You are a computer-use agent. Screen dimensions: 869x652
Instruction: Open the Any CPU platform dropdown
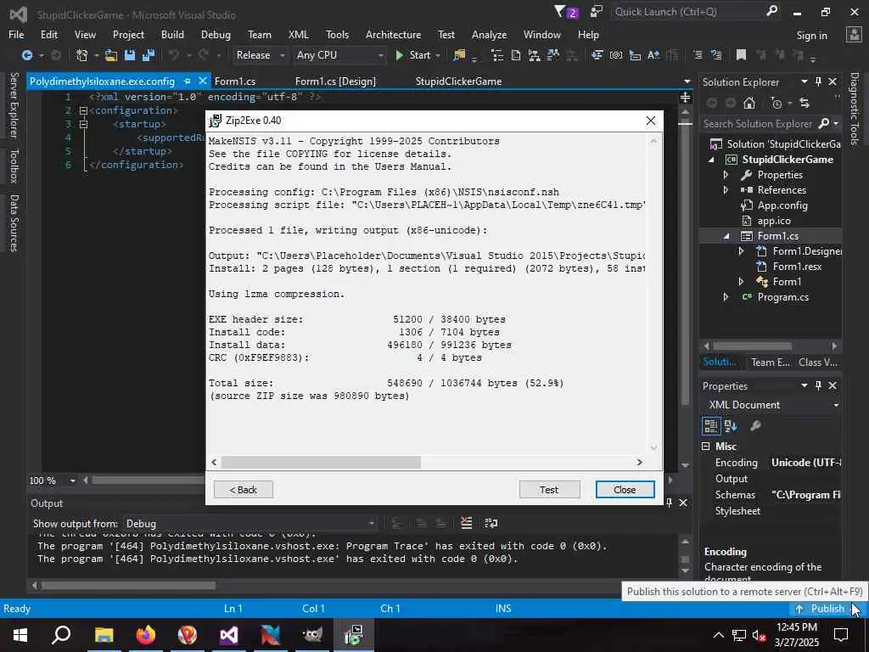(339, 55)
